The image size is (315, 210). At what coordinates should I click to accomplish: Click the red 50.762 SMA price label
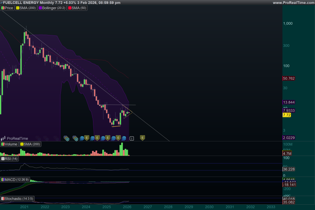pyautogui.click(x=289, y=78)
